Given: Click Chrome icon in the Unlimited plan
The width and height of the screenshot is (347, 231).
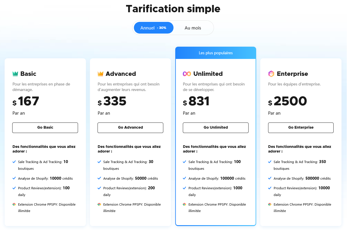Looking at the screenshot, I should 184,204.
